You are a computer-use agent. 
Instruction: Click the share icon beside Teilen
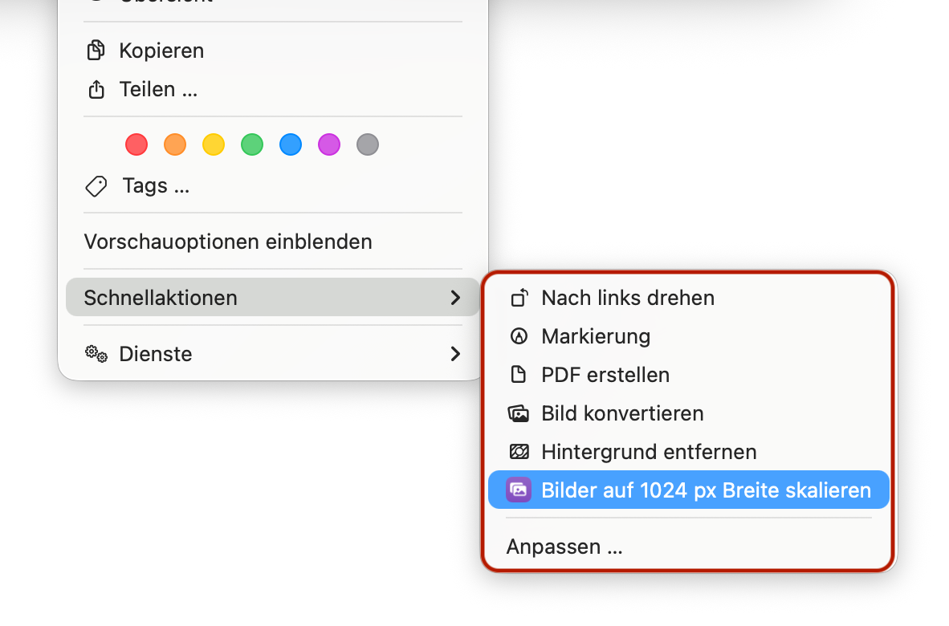96,89
